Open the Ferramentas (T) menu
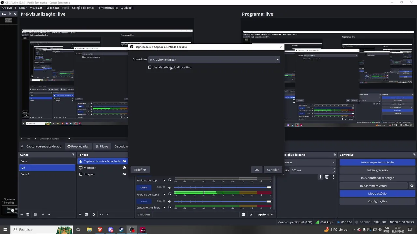 (x=108, y=8)
